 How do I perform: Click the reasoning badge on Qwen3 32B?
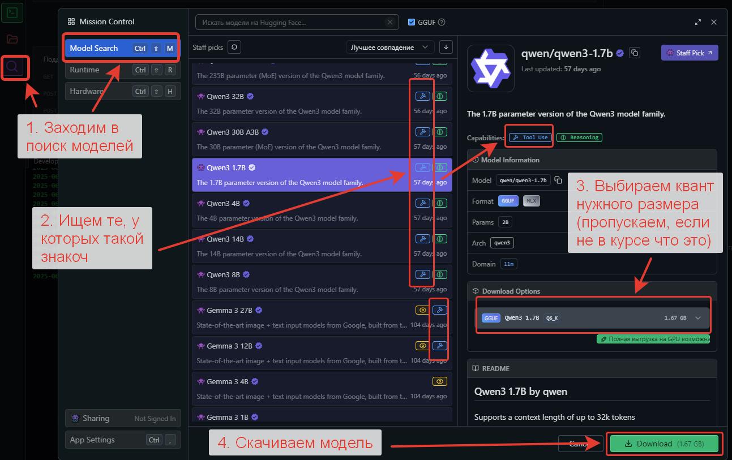tap(440, 96)
